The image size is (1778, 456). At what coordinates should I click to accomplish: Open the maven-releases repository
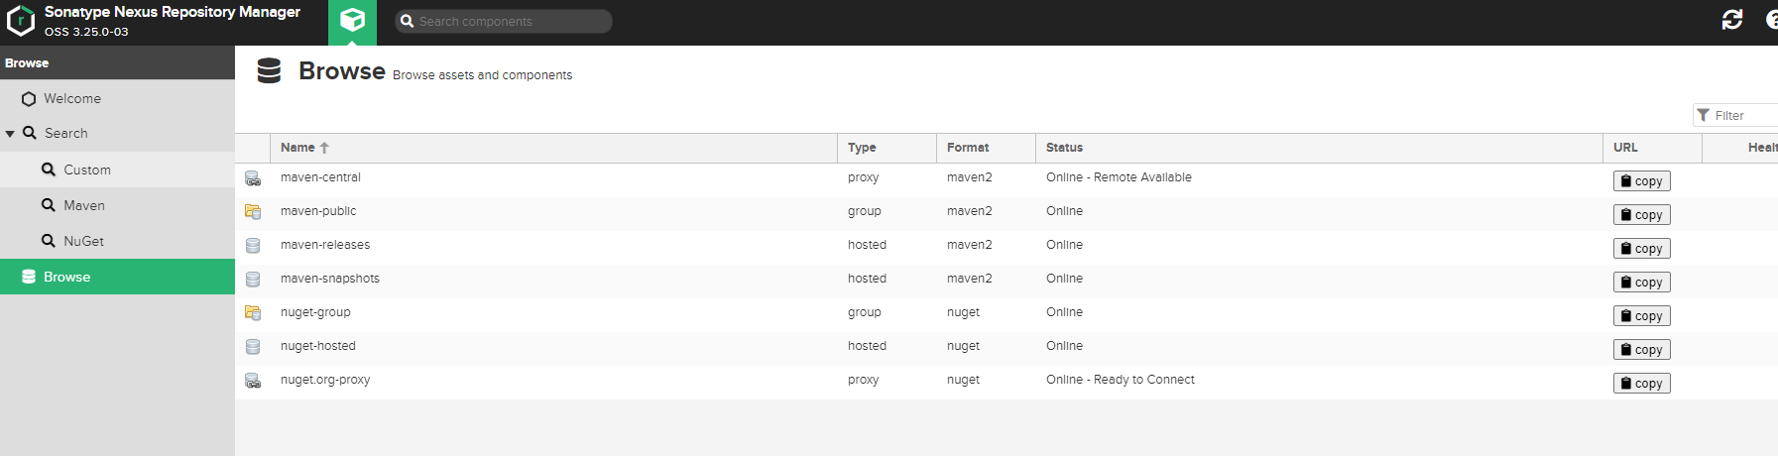(x=325, y=245)
